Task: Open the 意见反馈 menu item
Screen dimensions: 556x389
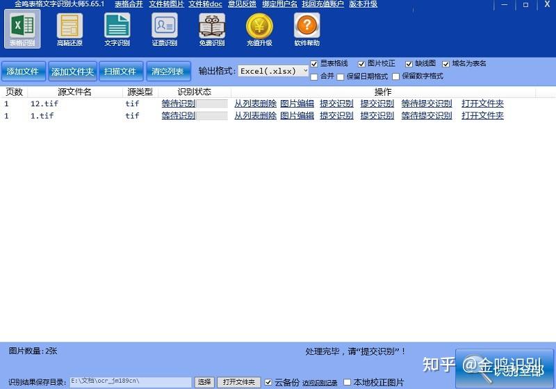Action: pos(242,4)
